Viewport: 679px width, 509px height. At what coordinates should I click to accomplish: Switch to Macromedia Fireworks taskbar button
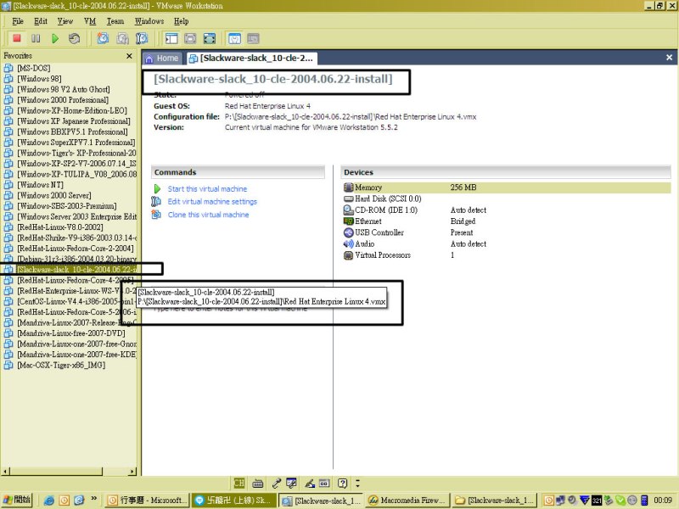407,501
